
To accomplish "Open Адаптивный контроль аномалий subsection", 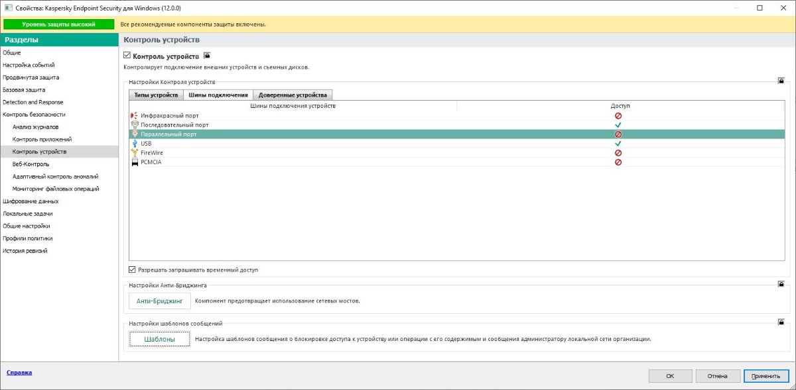I will (56, 176).
